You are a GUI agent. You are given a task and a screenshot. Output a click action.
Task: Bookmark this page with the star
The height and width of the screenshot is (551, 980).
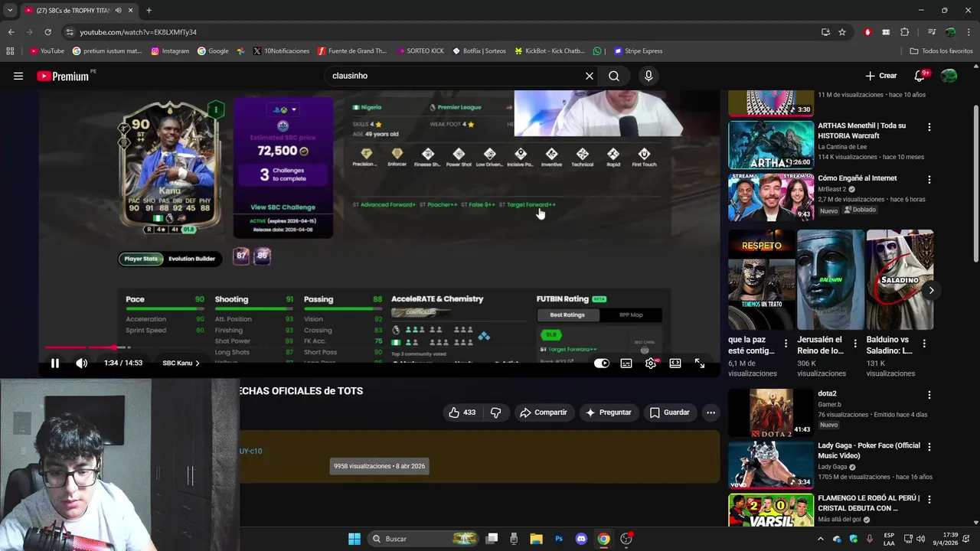pos(842,32)
